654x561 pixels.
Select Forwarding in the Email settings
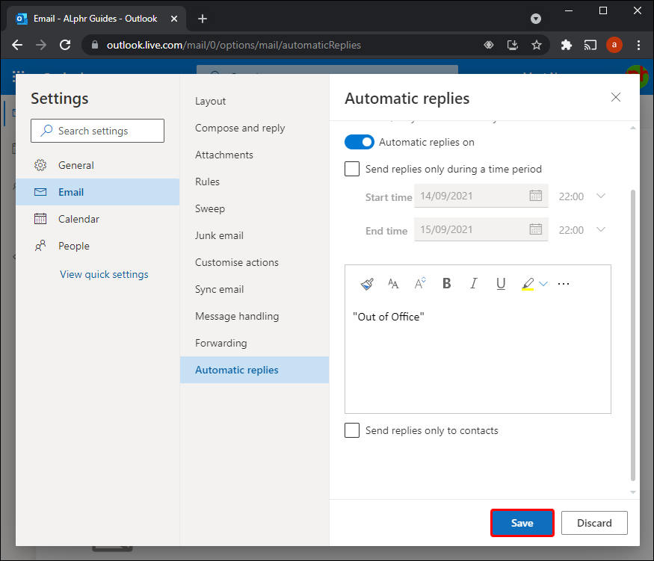[220, 343]
